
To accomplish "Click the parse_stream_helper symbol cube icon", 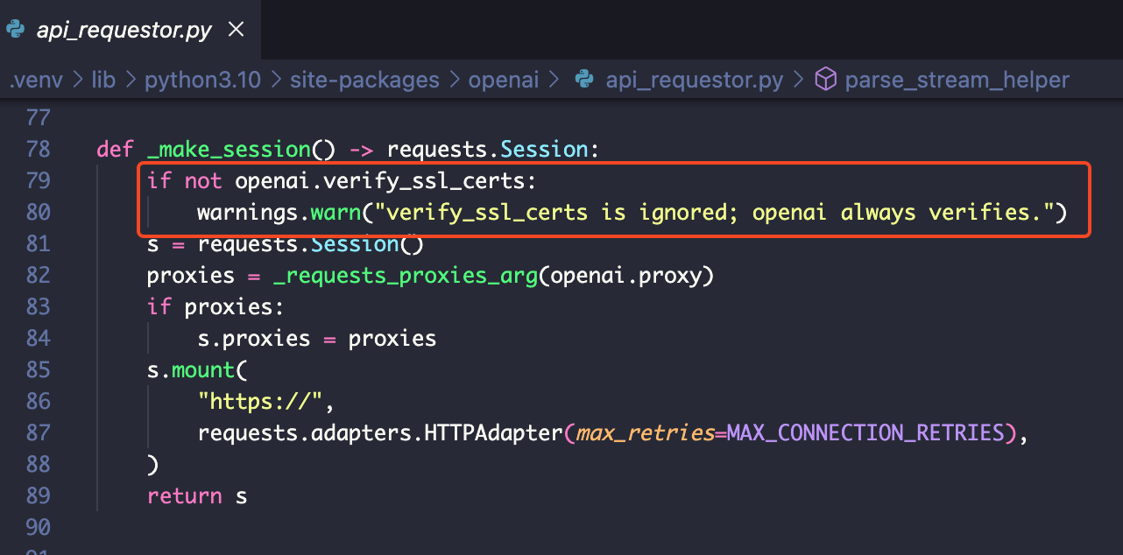I will [x=825, y=81].
